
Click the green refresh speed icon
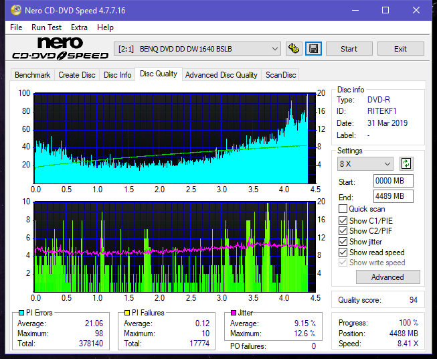406,163
